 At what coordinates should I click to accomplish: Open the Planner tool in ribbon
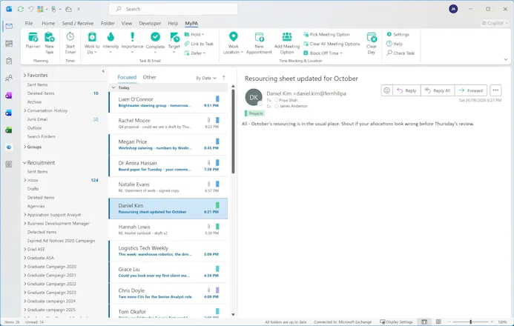33,40
